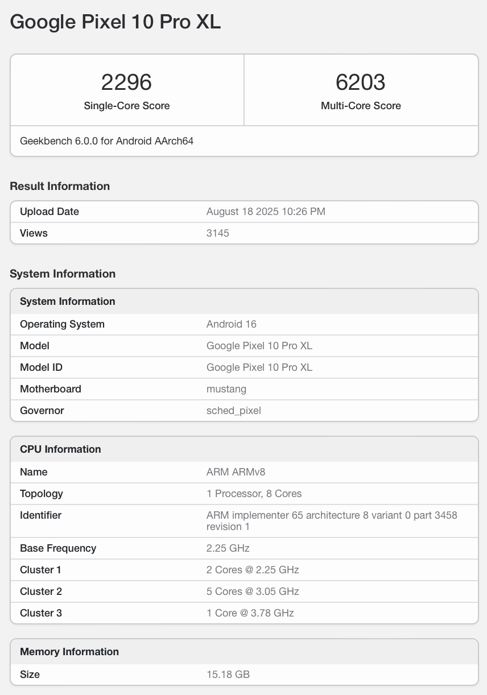The height and width of the screenshot is (695, 487).
Task: Click the Model ID row value
Action: pos(259,367)
